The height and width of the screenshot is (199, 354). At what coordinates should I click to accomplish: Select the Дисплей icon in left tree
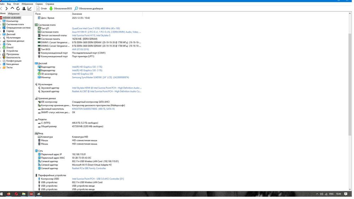click(x=4, y=35)
